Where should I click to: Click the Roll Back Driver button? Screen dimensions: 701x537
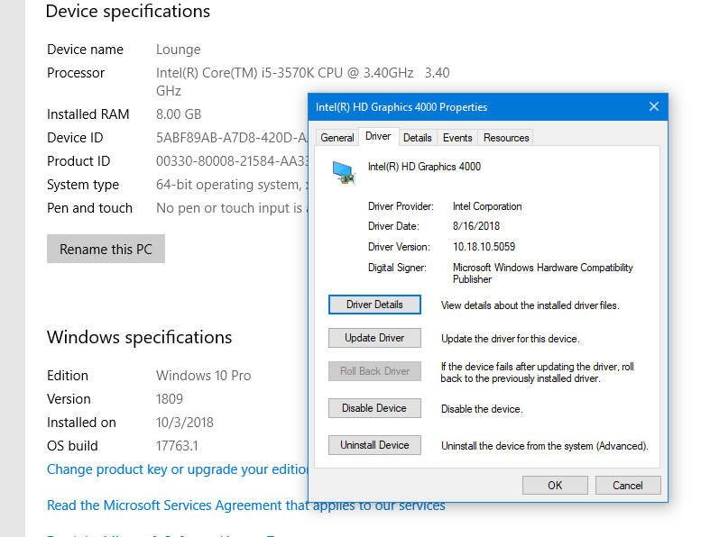click(374, 371)
